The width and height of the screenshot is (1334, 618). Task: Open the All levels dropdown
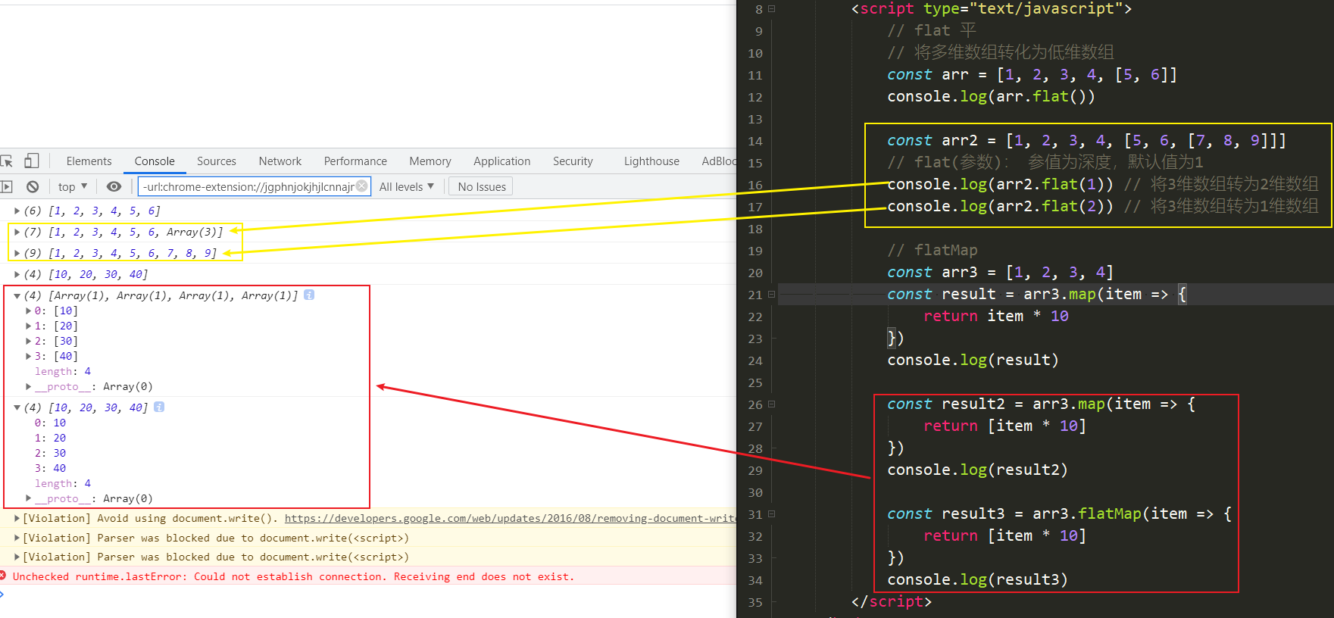407,186
